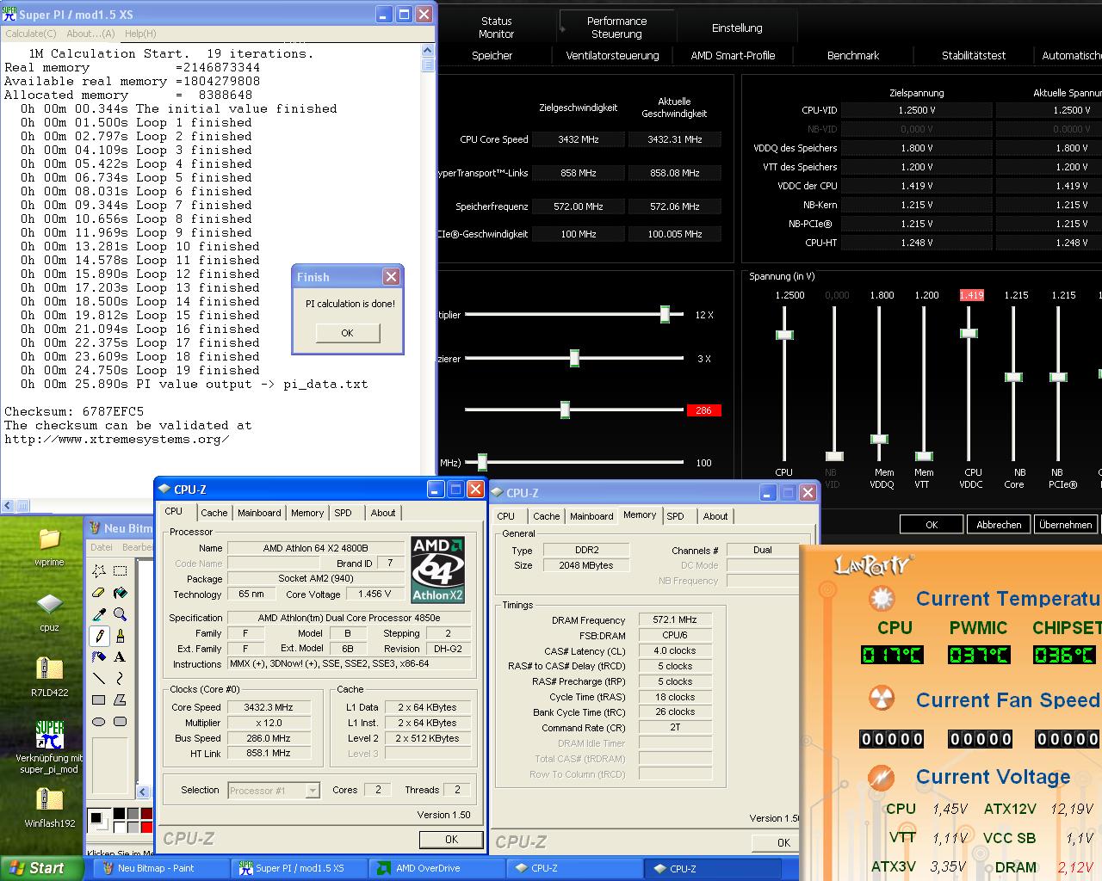Image resolution: width=1102 pixels, height=881 pixels.
Task: Click the multiplier slider handle showing 12 X
Action: click(665, 314)
